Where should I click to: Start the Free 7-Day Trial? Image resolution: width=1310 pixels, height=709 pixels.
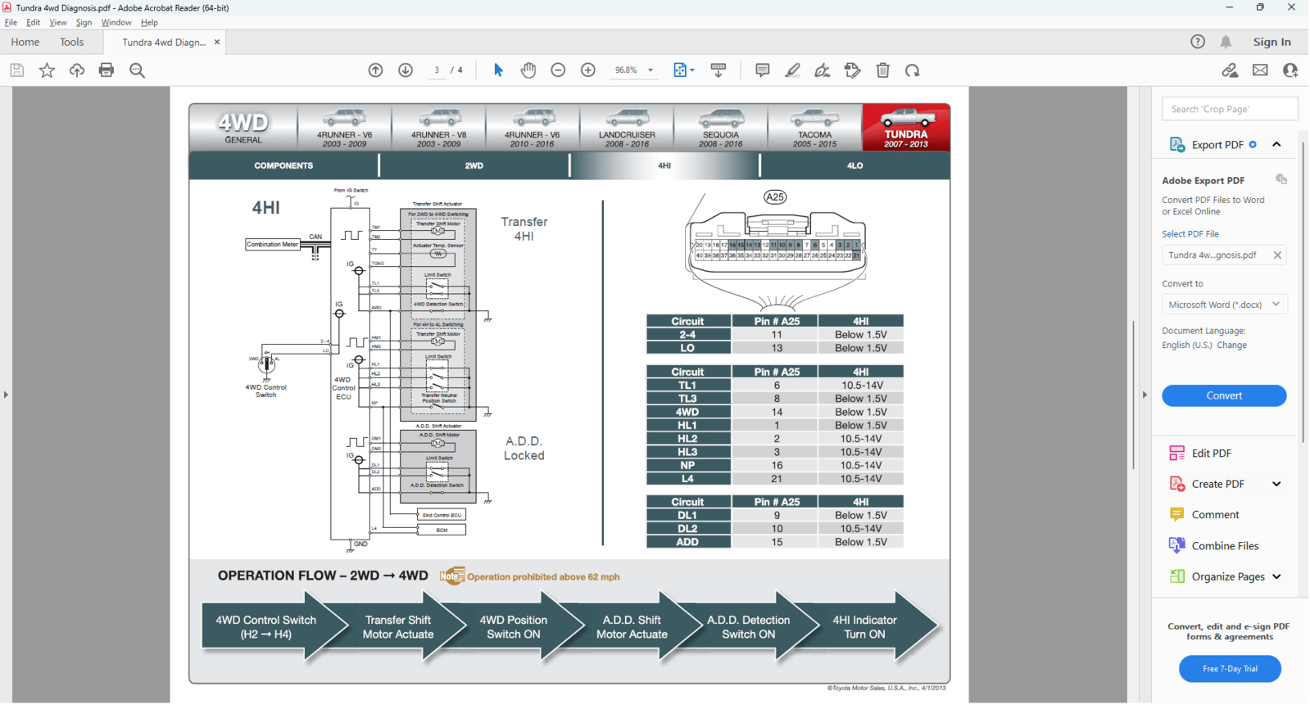pyautogui.click(x=1230, y=669)
